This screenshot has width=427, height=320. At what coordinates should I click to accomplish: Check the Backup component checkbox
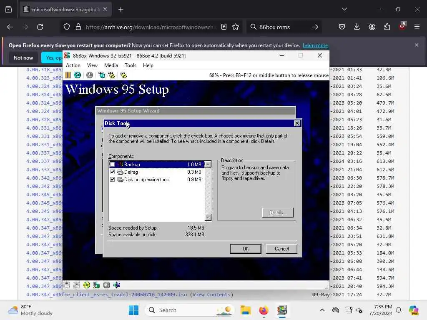(112, 165)
